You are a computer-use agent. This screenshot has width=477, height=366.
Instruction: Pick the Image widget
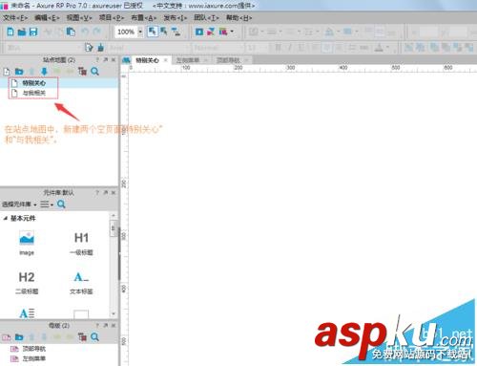pyautogui.click(x=27, y=244)
